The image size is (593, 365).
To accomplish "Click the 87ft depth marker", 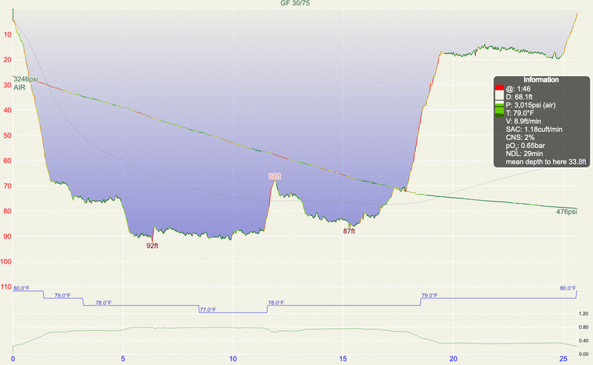I will pyautogui.click(x=348, y=232).
